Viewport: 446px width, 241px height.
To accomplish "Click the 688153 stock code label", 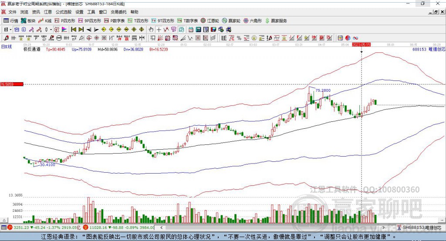I will [x=419, y=50].
